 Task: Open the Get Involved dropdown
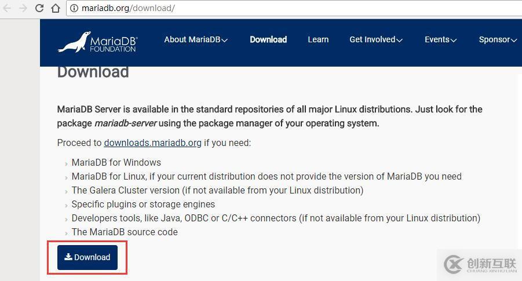pos(375,39)
